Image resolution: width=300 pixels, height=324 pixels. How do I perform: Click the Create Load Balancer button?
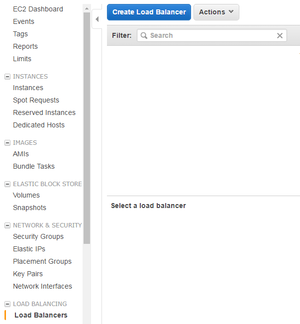[x=149, y=12]
